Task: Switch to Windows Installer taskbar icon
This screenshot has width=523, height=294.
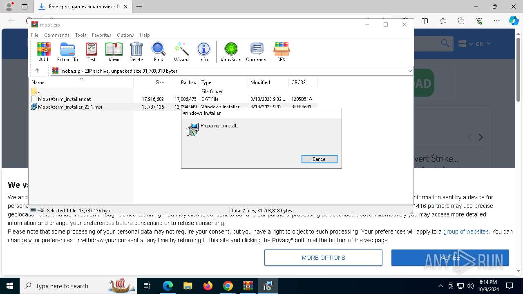Action: click(268, 286)
